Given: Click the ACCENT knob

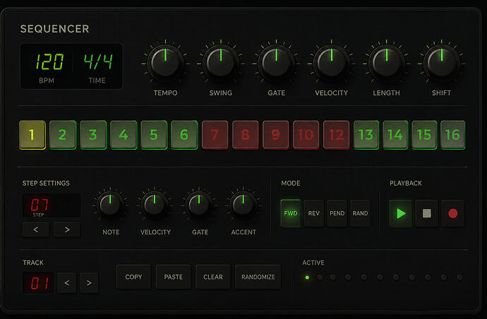Looking at the screenshot, I should pyautogui.click(x=243, y=205).
